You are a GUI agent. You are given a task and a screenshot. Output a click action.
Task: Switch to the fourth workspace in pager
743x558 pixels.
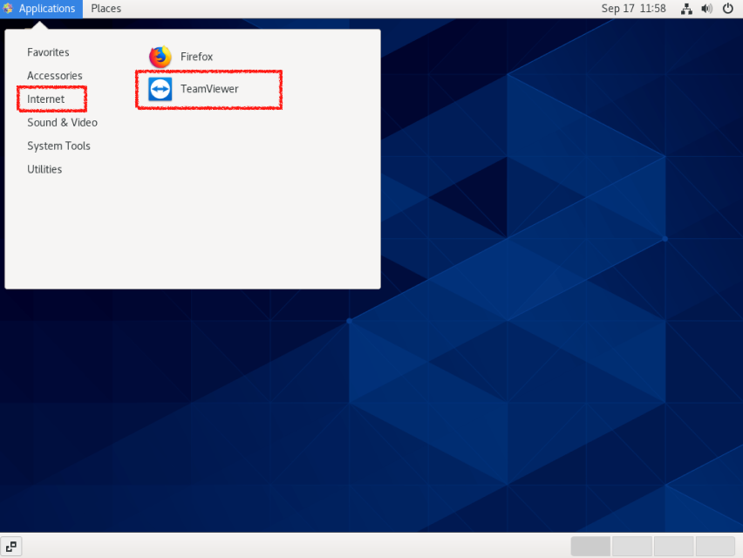tap(715, 546)
